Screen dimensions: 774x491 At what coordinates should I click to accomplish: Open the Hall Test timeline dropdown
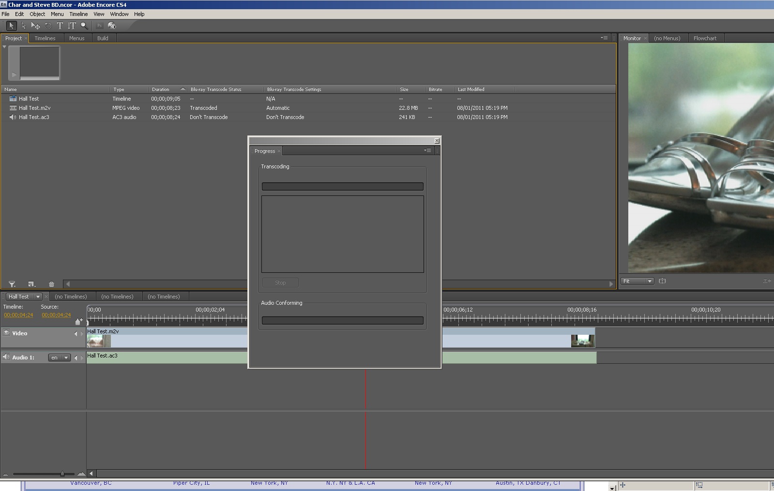click(38, 297)
